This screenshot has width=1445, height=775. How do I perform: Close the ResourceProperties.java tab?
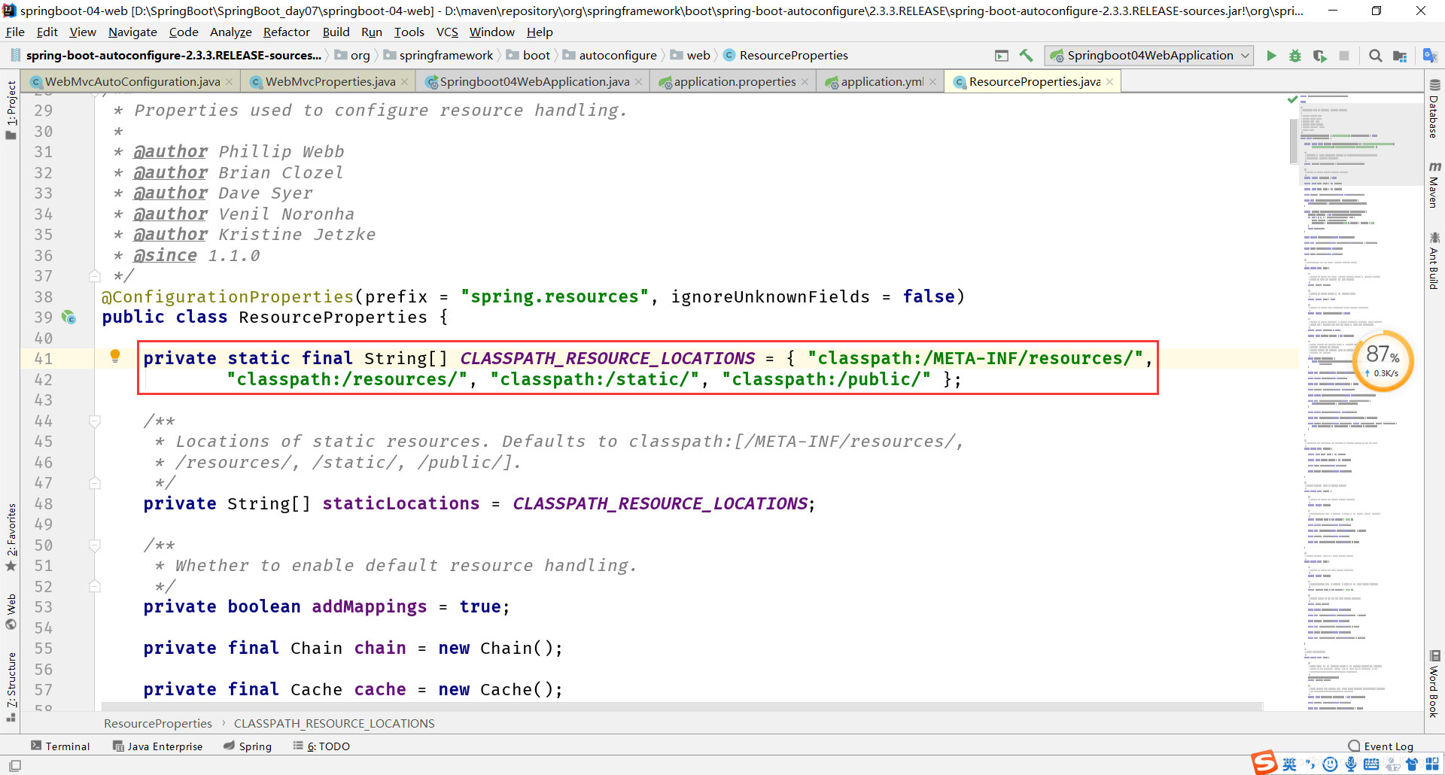1109,82
